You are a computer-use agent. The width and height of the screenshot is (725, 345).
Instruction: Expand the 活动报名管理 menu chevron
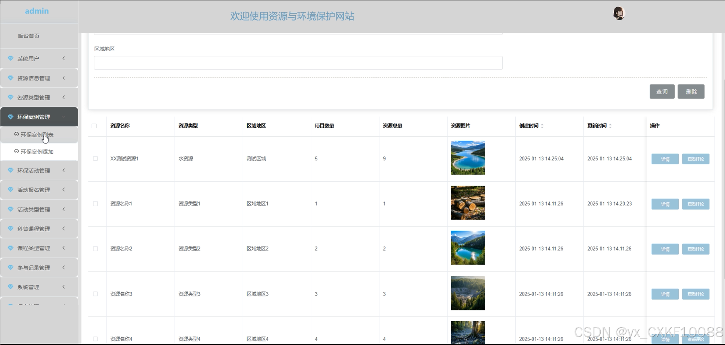(x=64, y=189)
